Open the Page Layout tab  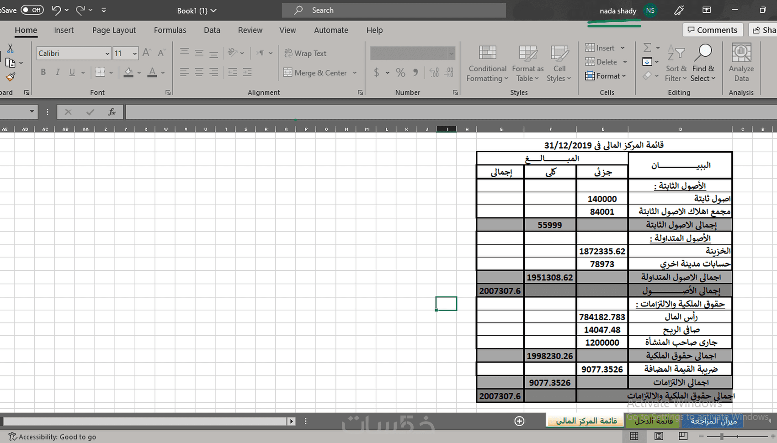pos(114,30)
